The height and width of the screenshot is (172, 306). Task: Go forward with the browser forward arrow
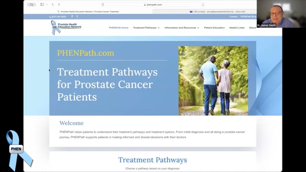click(59, 4)
